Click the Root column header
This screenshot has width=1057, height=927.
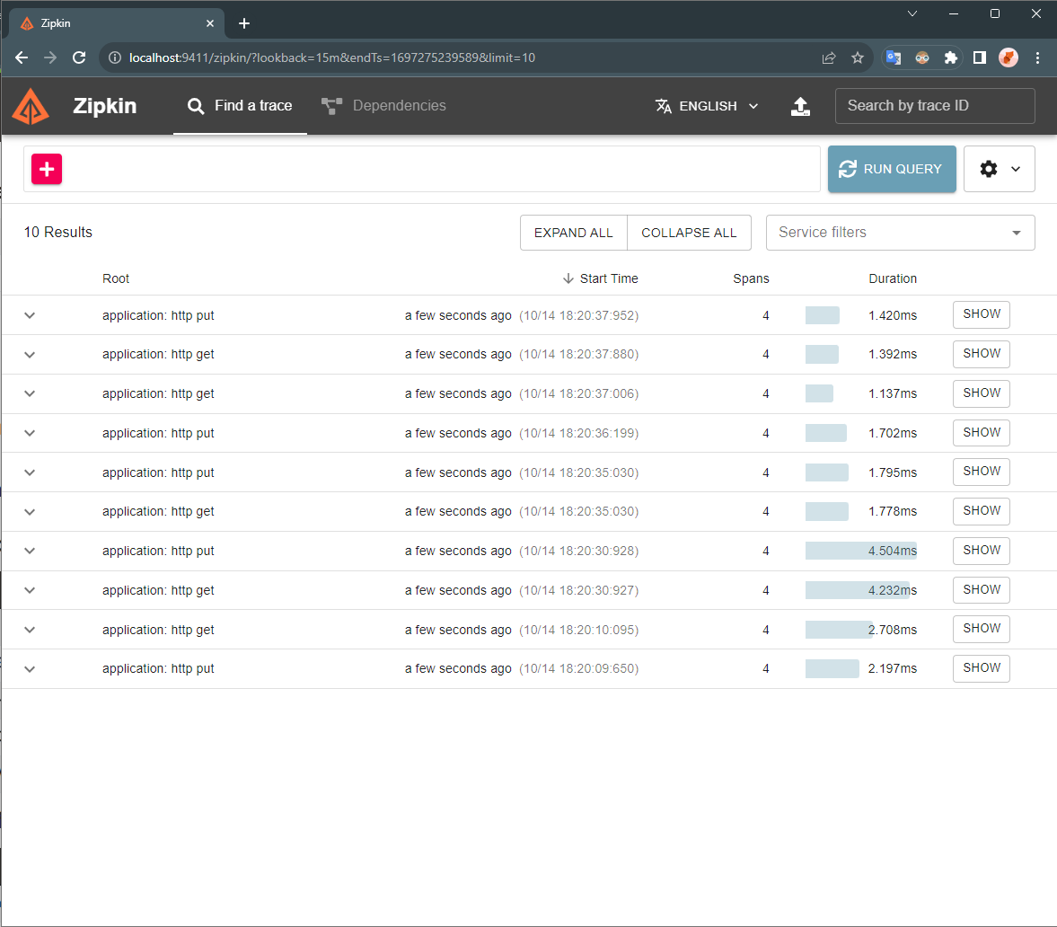tap(116, 278)
